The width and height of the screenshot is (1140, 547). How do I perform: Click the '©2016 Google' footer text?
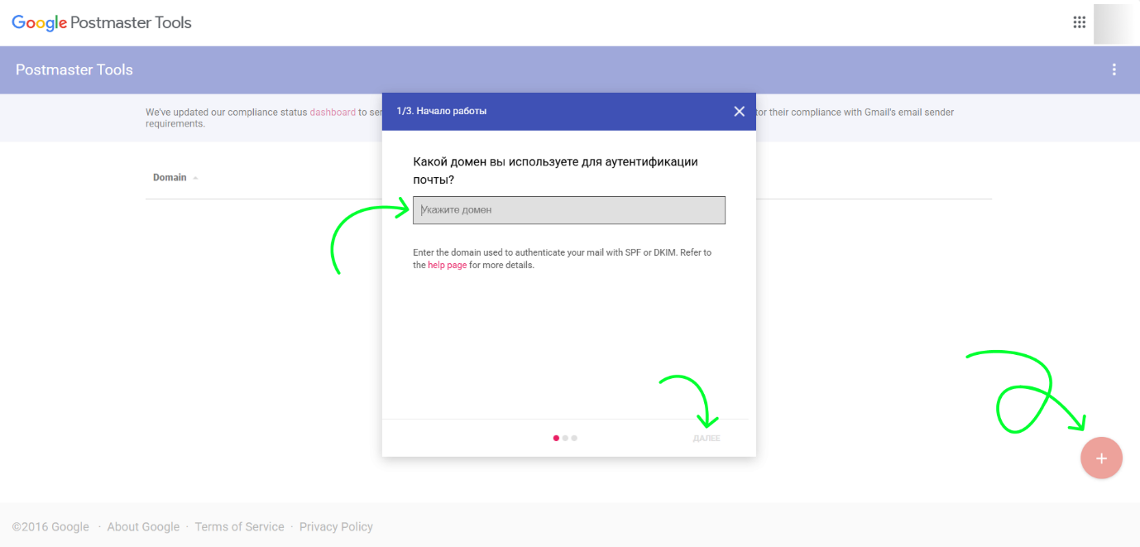pyautogui.click(x=50, y=526)
